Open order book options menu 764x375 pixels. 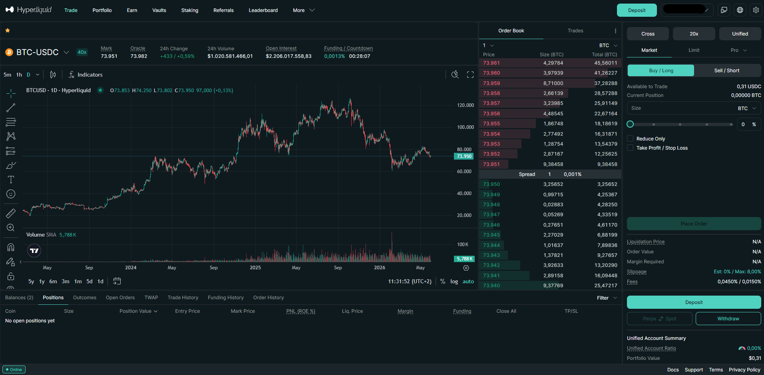[x=615, y=31]
